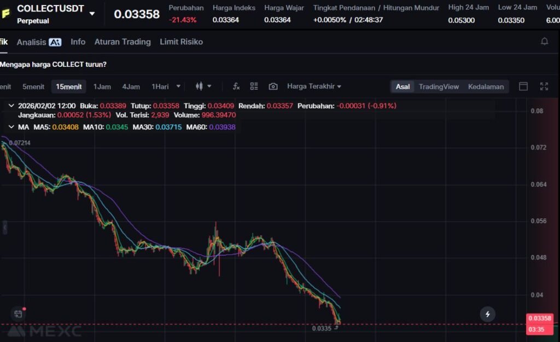Viewport: 560px width, 342px height.
Task: Click the 0.03358 current price axis label
Action: point(540,318)
